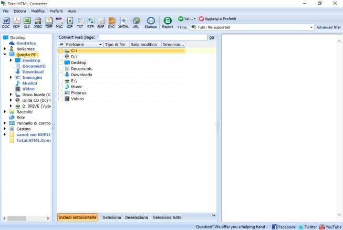Tick the Downloads item checkbox
343x230 pixels.
point(61,75)
